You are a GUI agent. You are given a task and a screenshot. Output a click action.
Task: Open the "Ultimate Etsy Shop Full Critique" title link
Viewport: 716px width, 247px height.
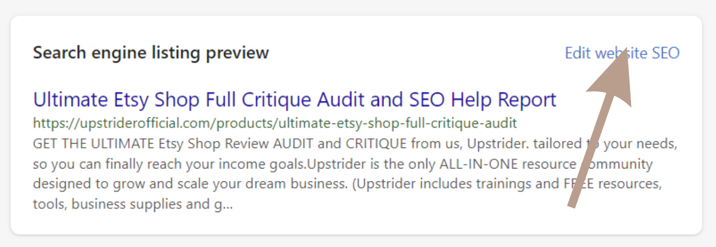point(294,100)
